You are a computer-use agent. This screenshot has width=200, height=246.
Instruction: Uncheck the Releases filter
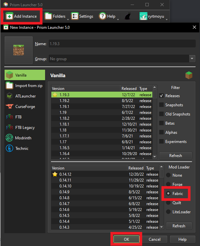point(161,96)
